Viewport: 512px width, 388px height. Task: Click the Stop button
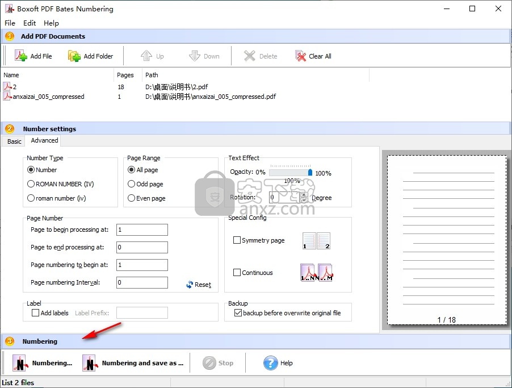point(218,363)
